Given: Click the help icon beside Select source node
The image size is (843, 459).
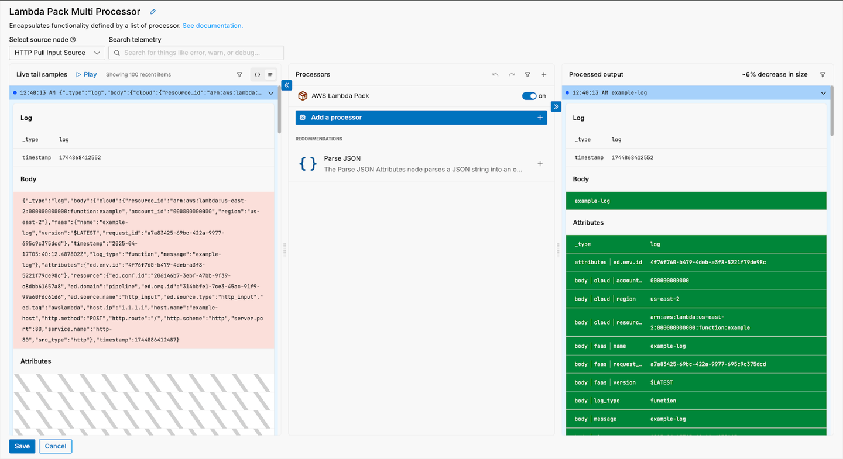Looking at the screenshot, I should 73,40.
